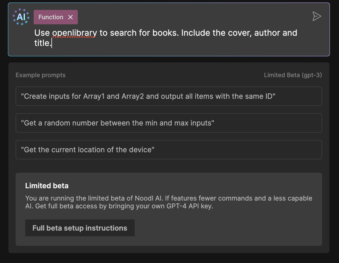This screenshot has height=263, width=339.
Task: Send the prompt with paper plane icon
Action: point(317,16)
